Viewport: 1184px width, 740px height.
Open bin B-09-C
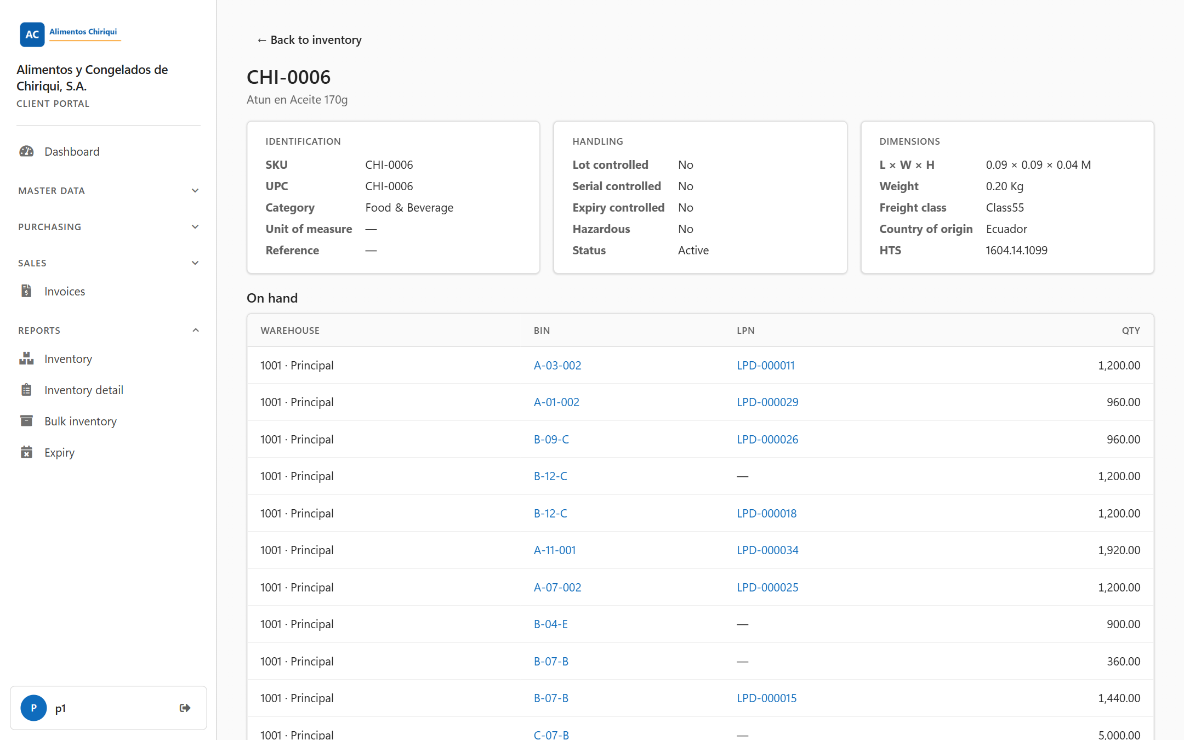[x=551, y=439]
